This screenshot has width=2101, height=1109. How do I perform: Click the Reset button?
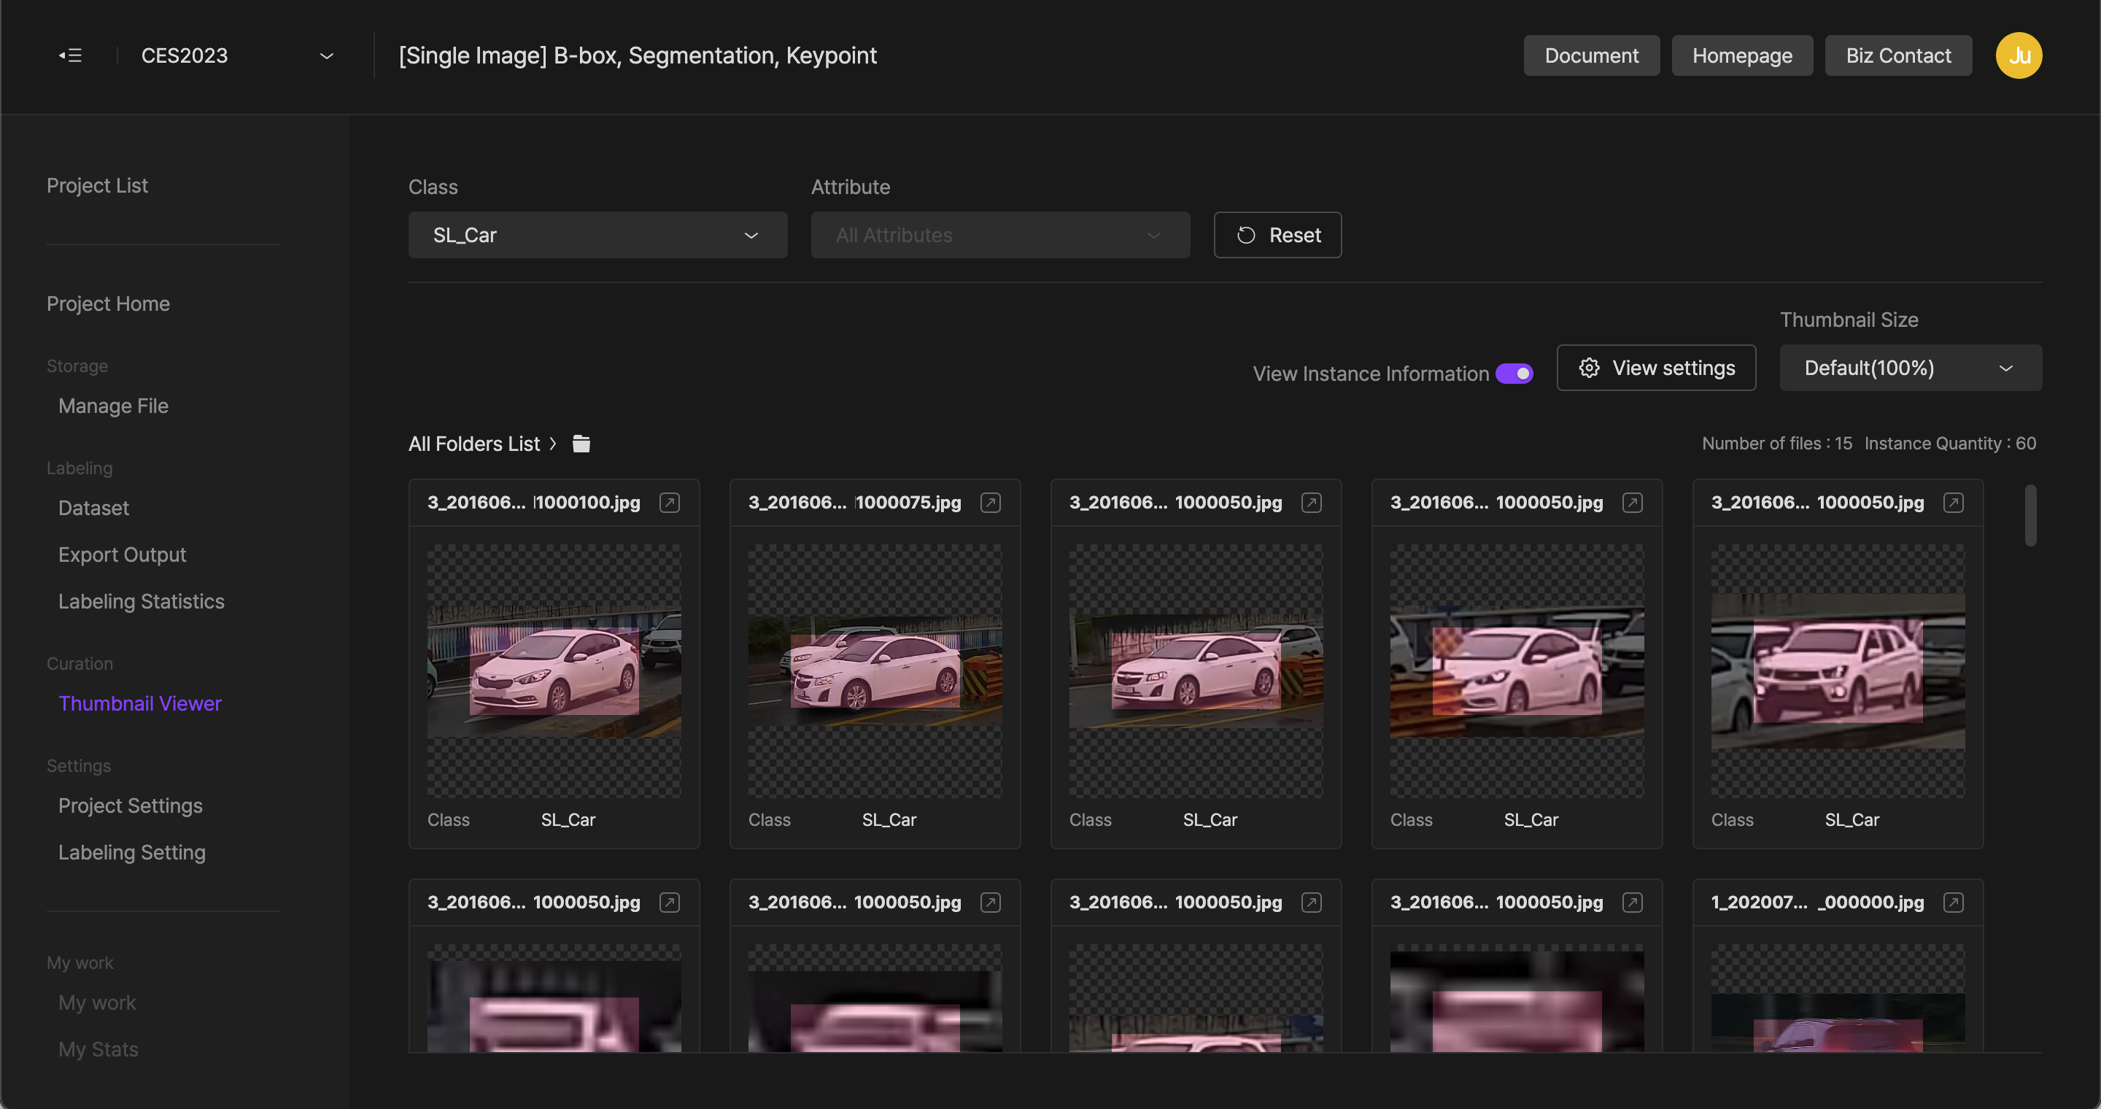[1277, 235]
